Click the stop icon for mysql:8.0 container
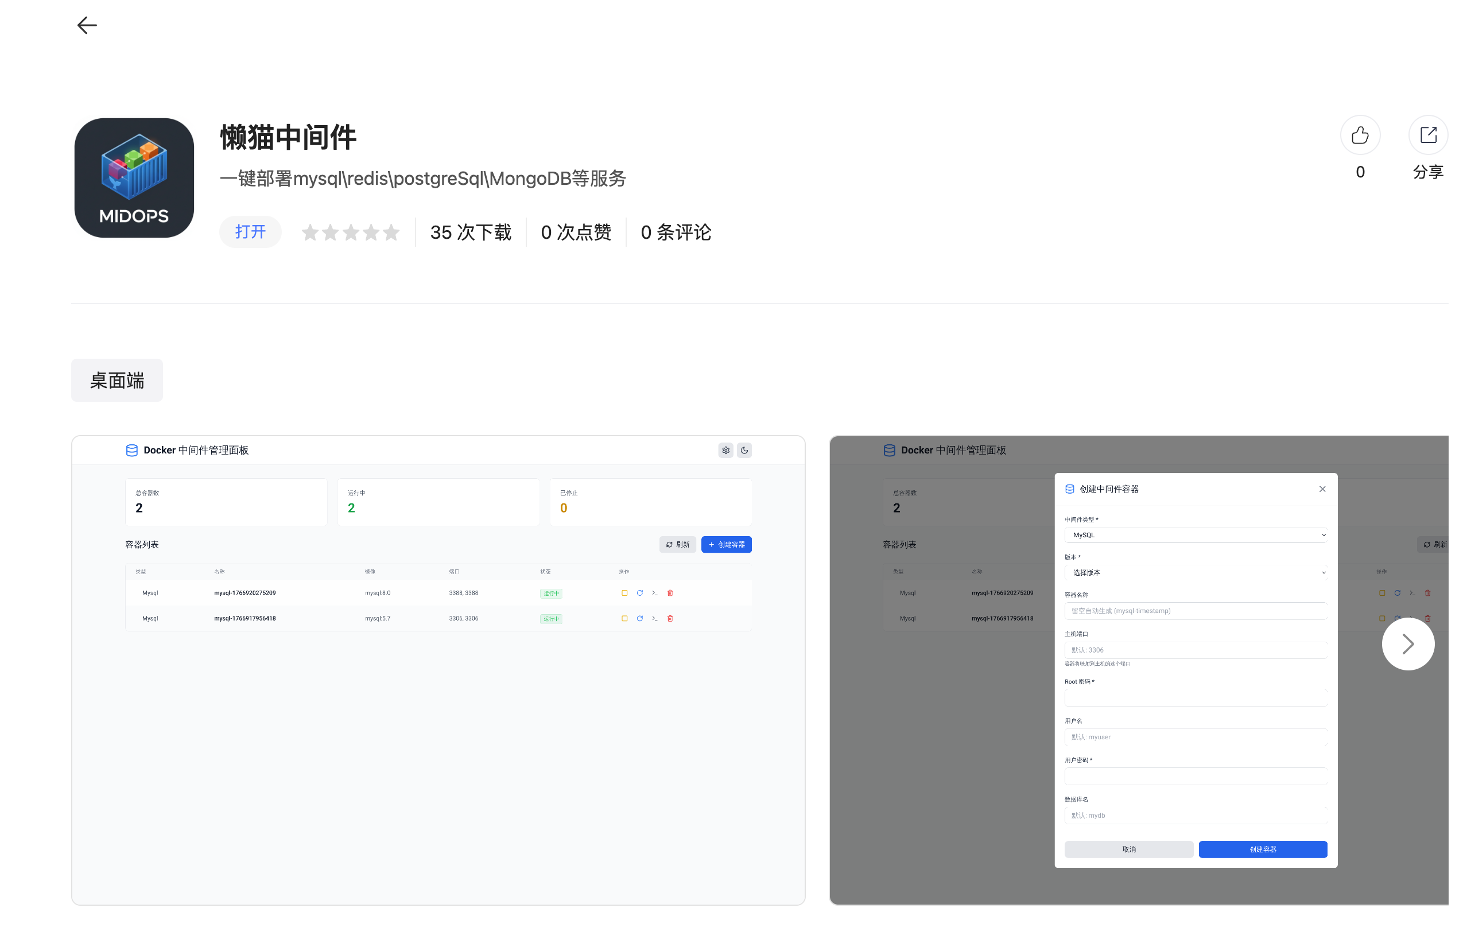The height and width of the screenshot is (931, 1467). (x=624, y=593)
